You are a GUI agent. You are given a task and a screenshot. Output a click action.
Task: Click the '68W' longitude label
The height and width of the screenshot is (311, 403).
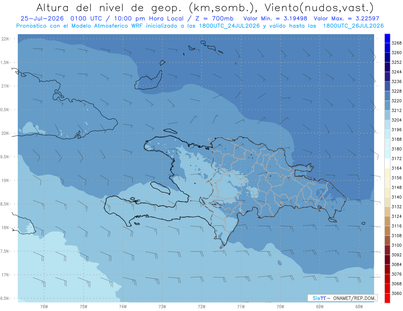tap(359, 306)
